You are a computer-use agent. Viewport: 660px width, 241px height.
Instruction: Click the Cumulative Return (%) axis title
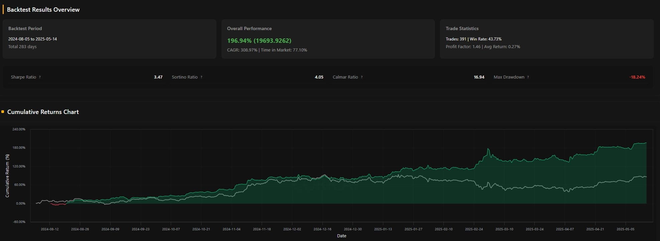[7, 175]
